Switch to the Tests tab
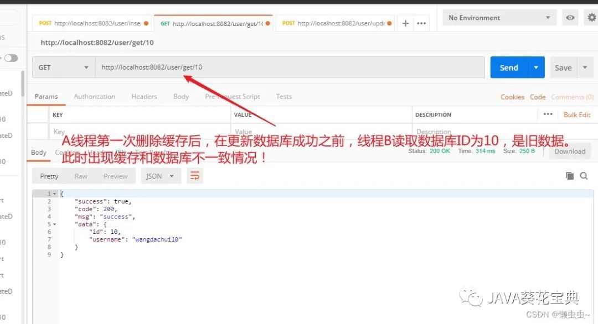The width and height of the screenshot is (598, 324). pyautogui.click(x=283, y=96)
